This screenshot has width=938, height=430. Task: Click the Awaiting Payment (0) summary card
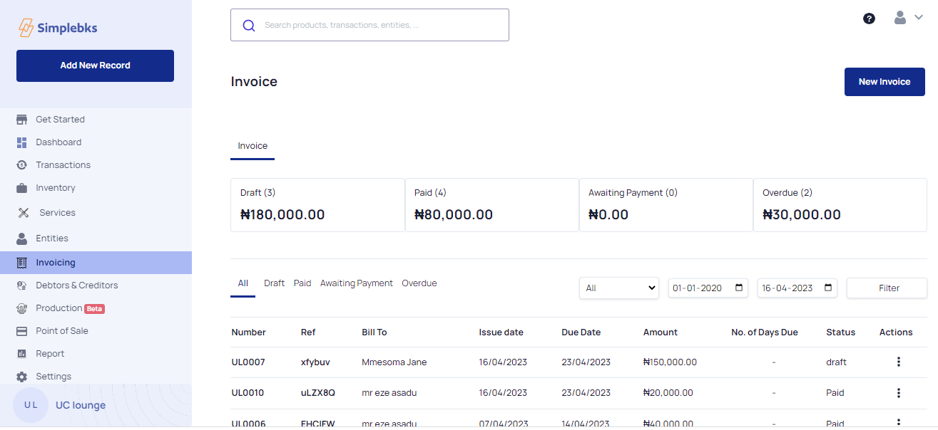[666, 205]
